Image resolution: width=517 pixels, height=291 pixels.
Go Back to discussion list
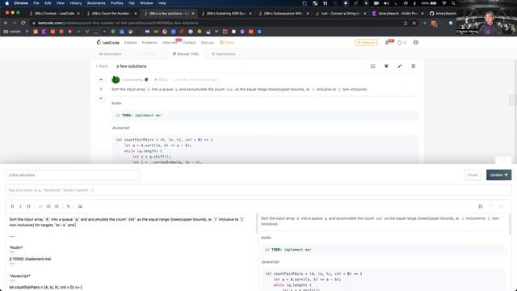[102, 66]
